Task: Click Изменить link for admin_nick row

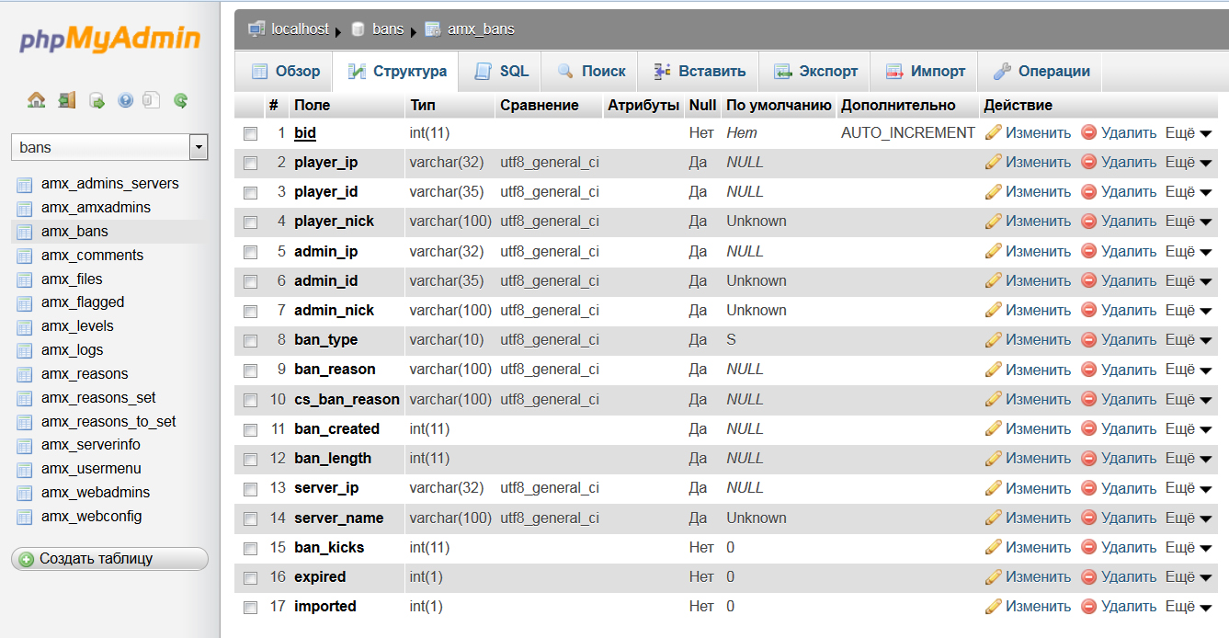Action: (1038, 310)
